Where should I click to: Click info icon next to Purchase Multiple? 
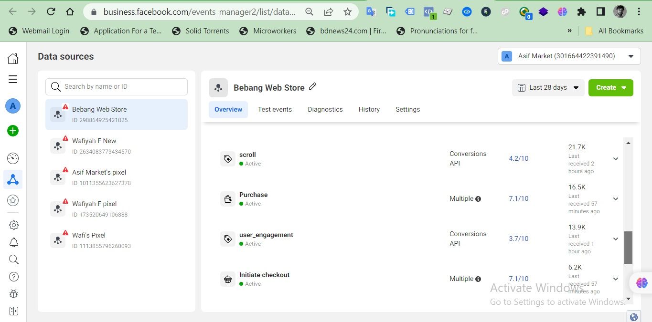click(x=478, y=199)
